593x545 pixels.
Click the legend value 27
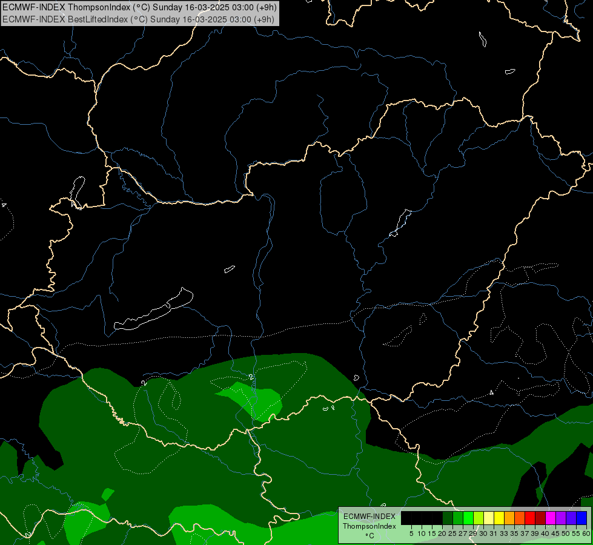coord(463,533)
